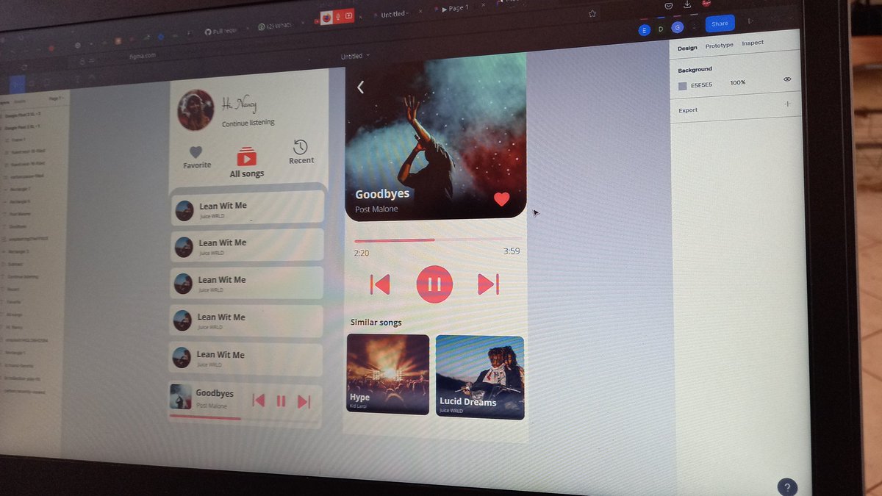Viewport: 882px width, 496px height.
Task: Click the next track icon in mini player
Action: 304,402
